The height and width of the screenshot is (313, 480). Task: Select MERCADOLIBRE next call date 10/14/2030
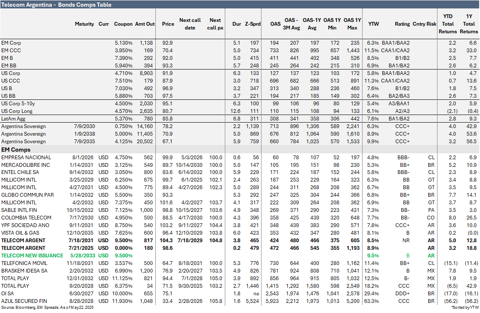click(x=189, y=165)
